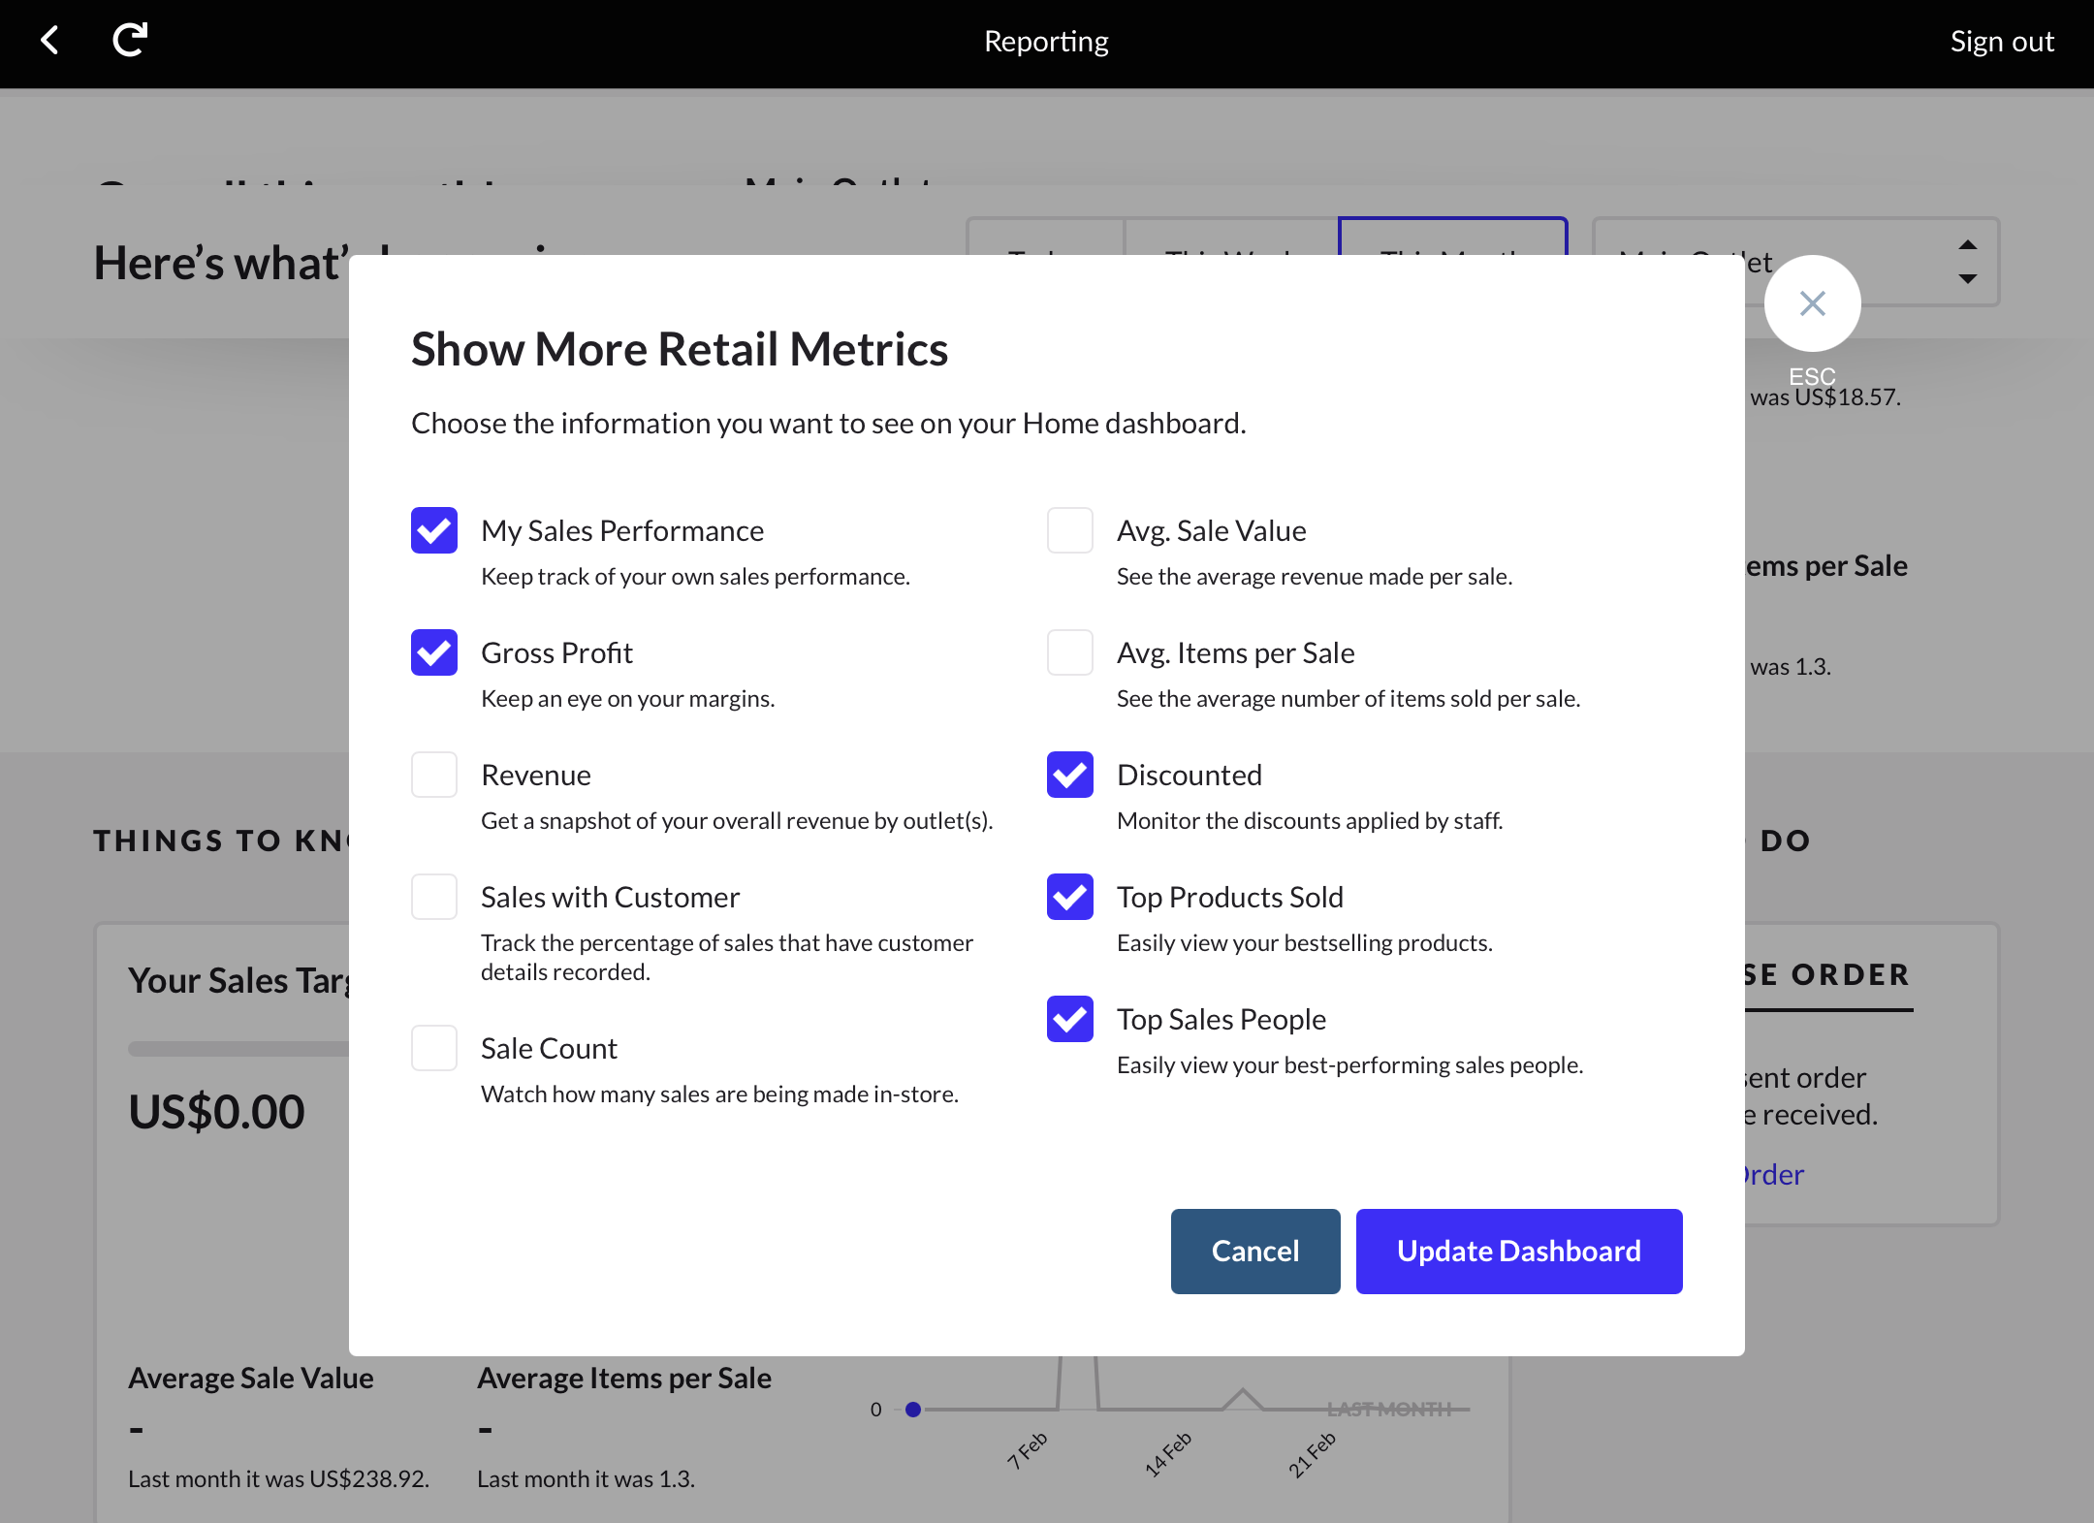Click the Cancel button
Viewport: 2094px width, 1523px height.
coord(1254,1251)
